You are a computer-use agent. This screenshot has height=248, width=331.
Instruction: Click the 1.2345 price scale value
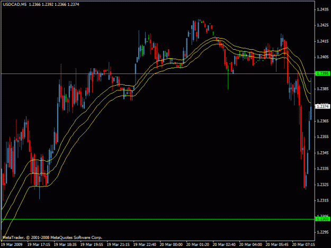pos(323,153)
